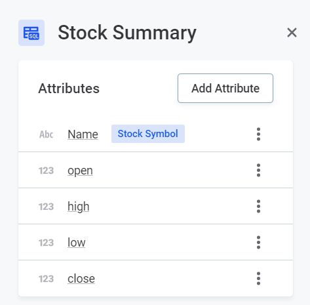
Task: Click the Add Attribute button
Action: 225,88
